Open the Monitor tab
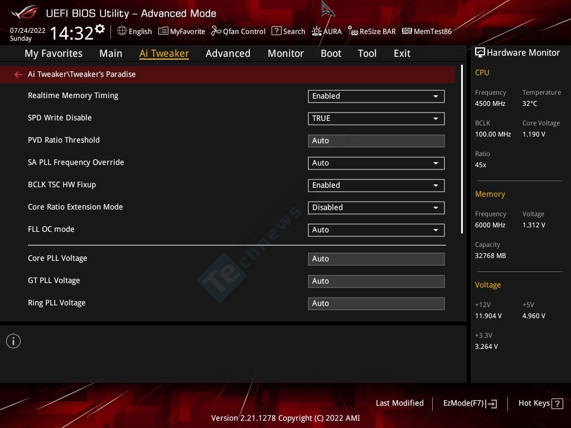Image resolution: width=571 pixels, height=428 pixels. pyautogui.click(x=286, y=53)
